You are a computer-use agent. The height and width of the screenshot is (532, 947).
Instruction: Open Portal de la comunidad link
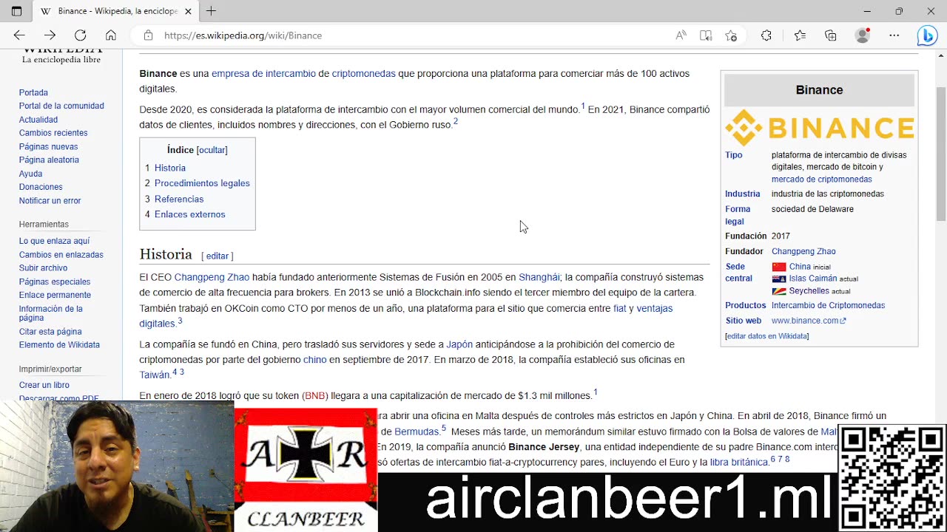pyautogui.click(x=61, y=106)
